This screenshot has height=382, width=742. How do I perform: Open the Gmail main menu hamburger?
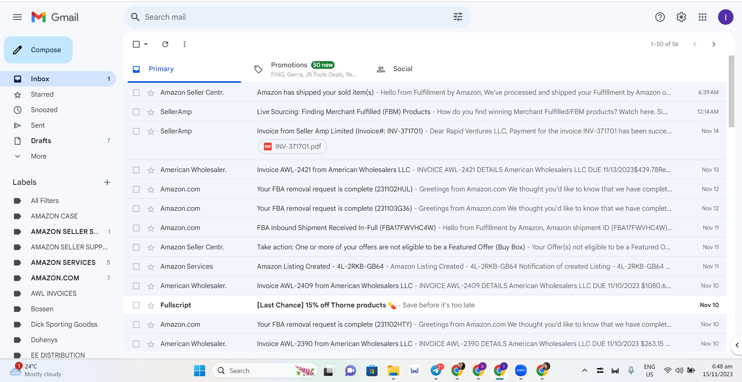(x=17, y=17)
